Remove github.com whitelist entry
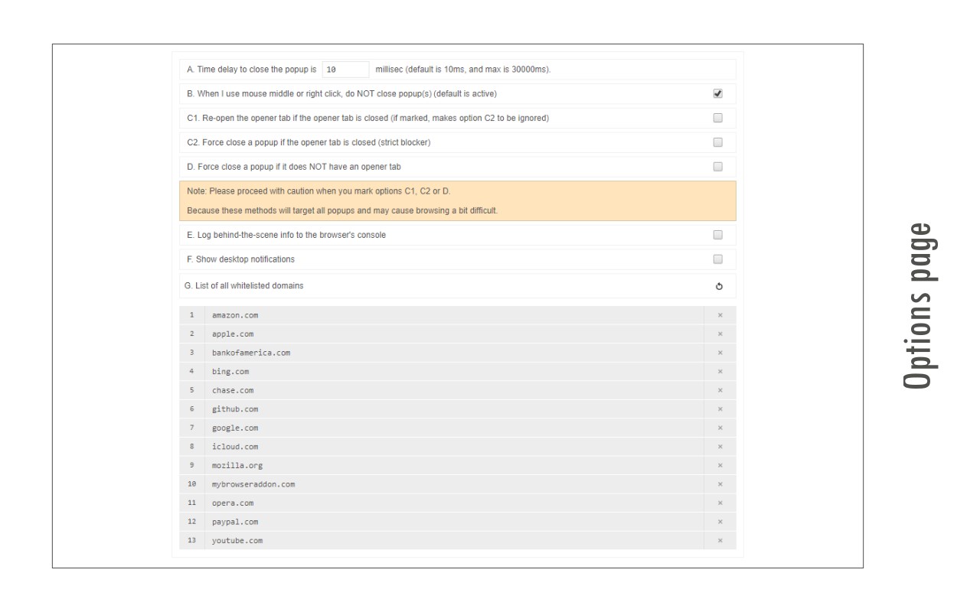This screenshot has height=612, width=980. pyautogui.click(x=720, y=409)
